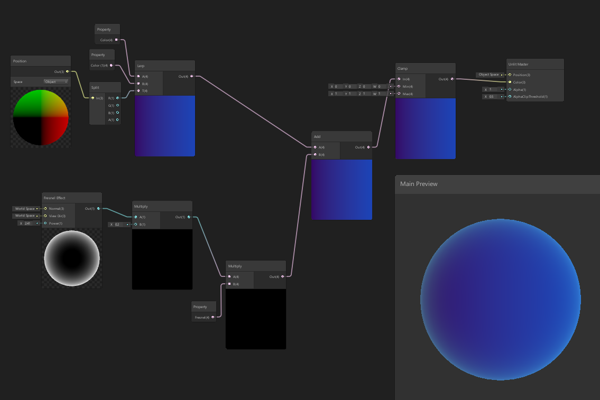Click the Out(3) port on Position node

pos(67,71)
